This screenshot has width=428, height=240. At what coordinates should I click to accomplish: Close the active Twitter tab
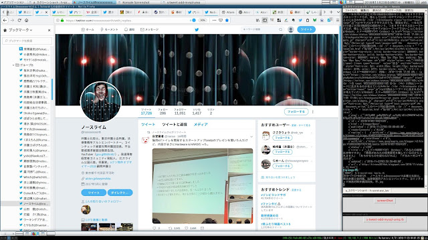click(x=46, y=12)
